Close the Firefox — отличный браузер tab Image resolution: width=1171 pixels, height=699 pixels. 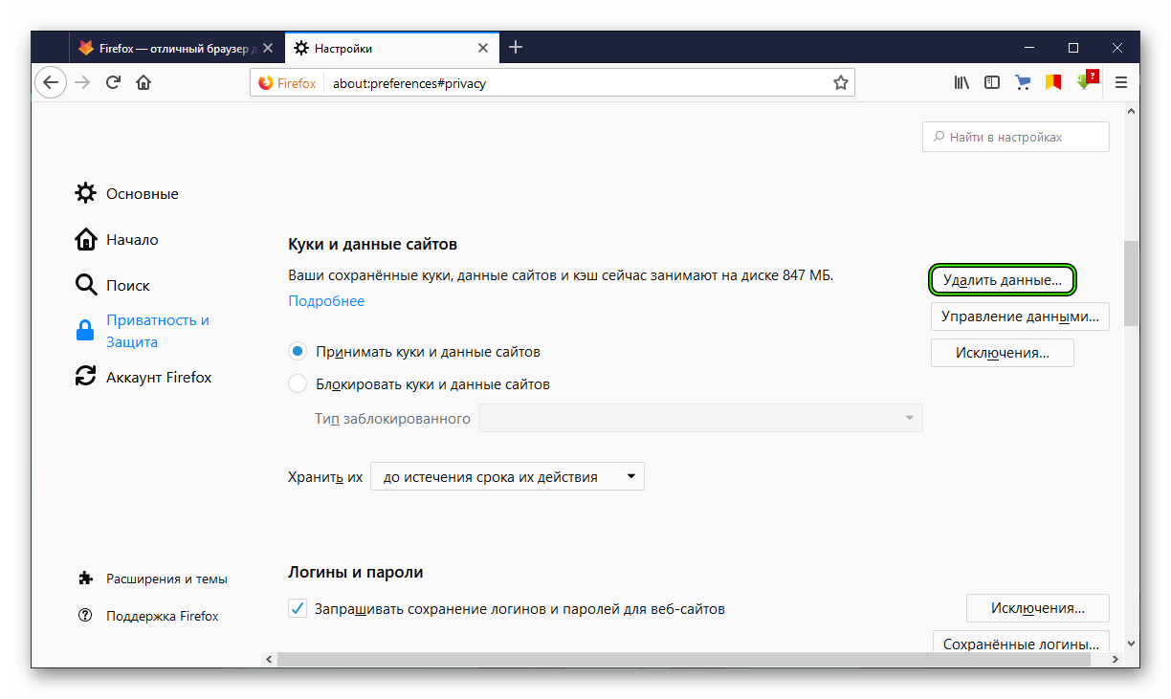(x=268, y=48)
